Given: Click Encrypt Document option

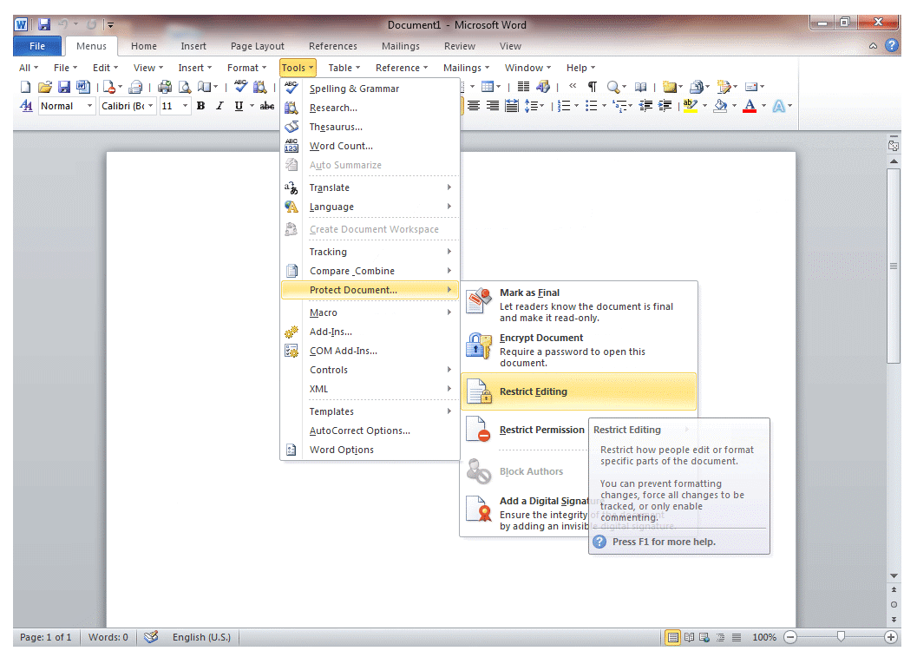Looking at the screenshot, I should (579, 350).
